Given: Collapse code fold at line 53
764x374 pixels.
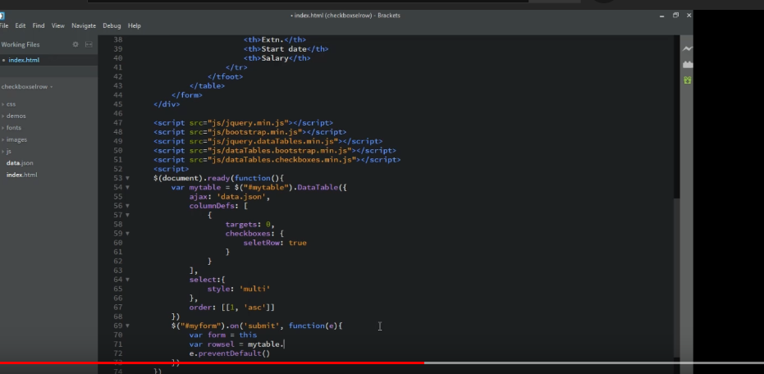Looking at the screenshot, I should pyautogui.click(x=128, y=178).
